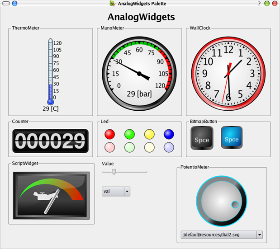
Task: Click the Value slider handle
Action: [114, 172]
